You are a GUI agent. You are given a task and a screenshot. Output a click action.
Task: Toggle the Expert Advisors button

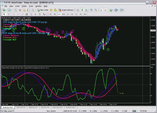tap(66, 10)
